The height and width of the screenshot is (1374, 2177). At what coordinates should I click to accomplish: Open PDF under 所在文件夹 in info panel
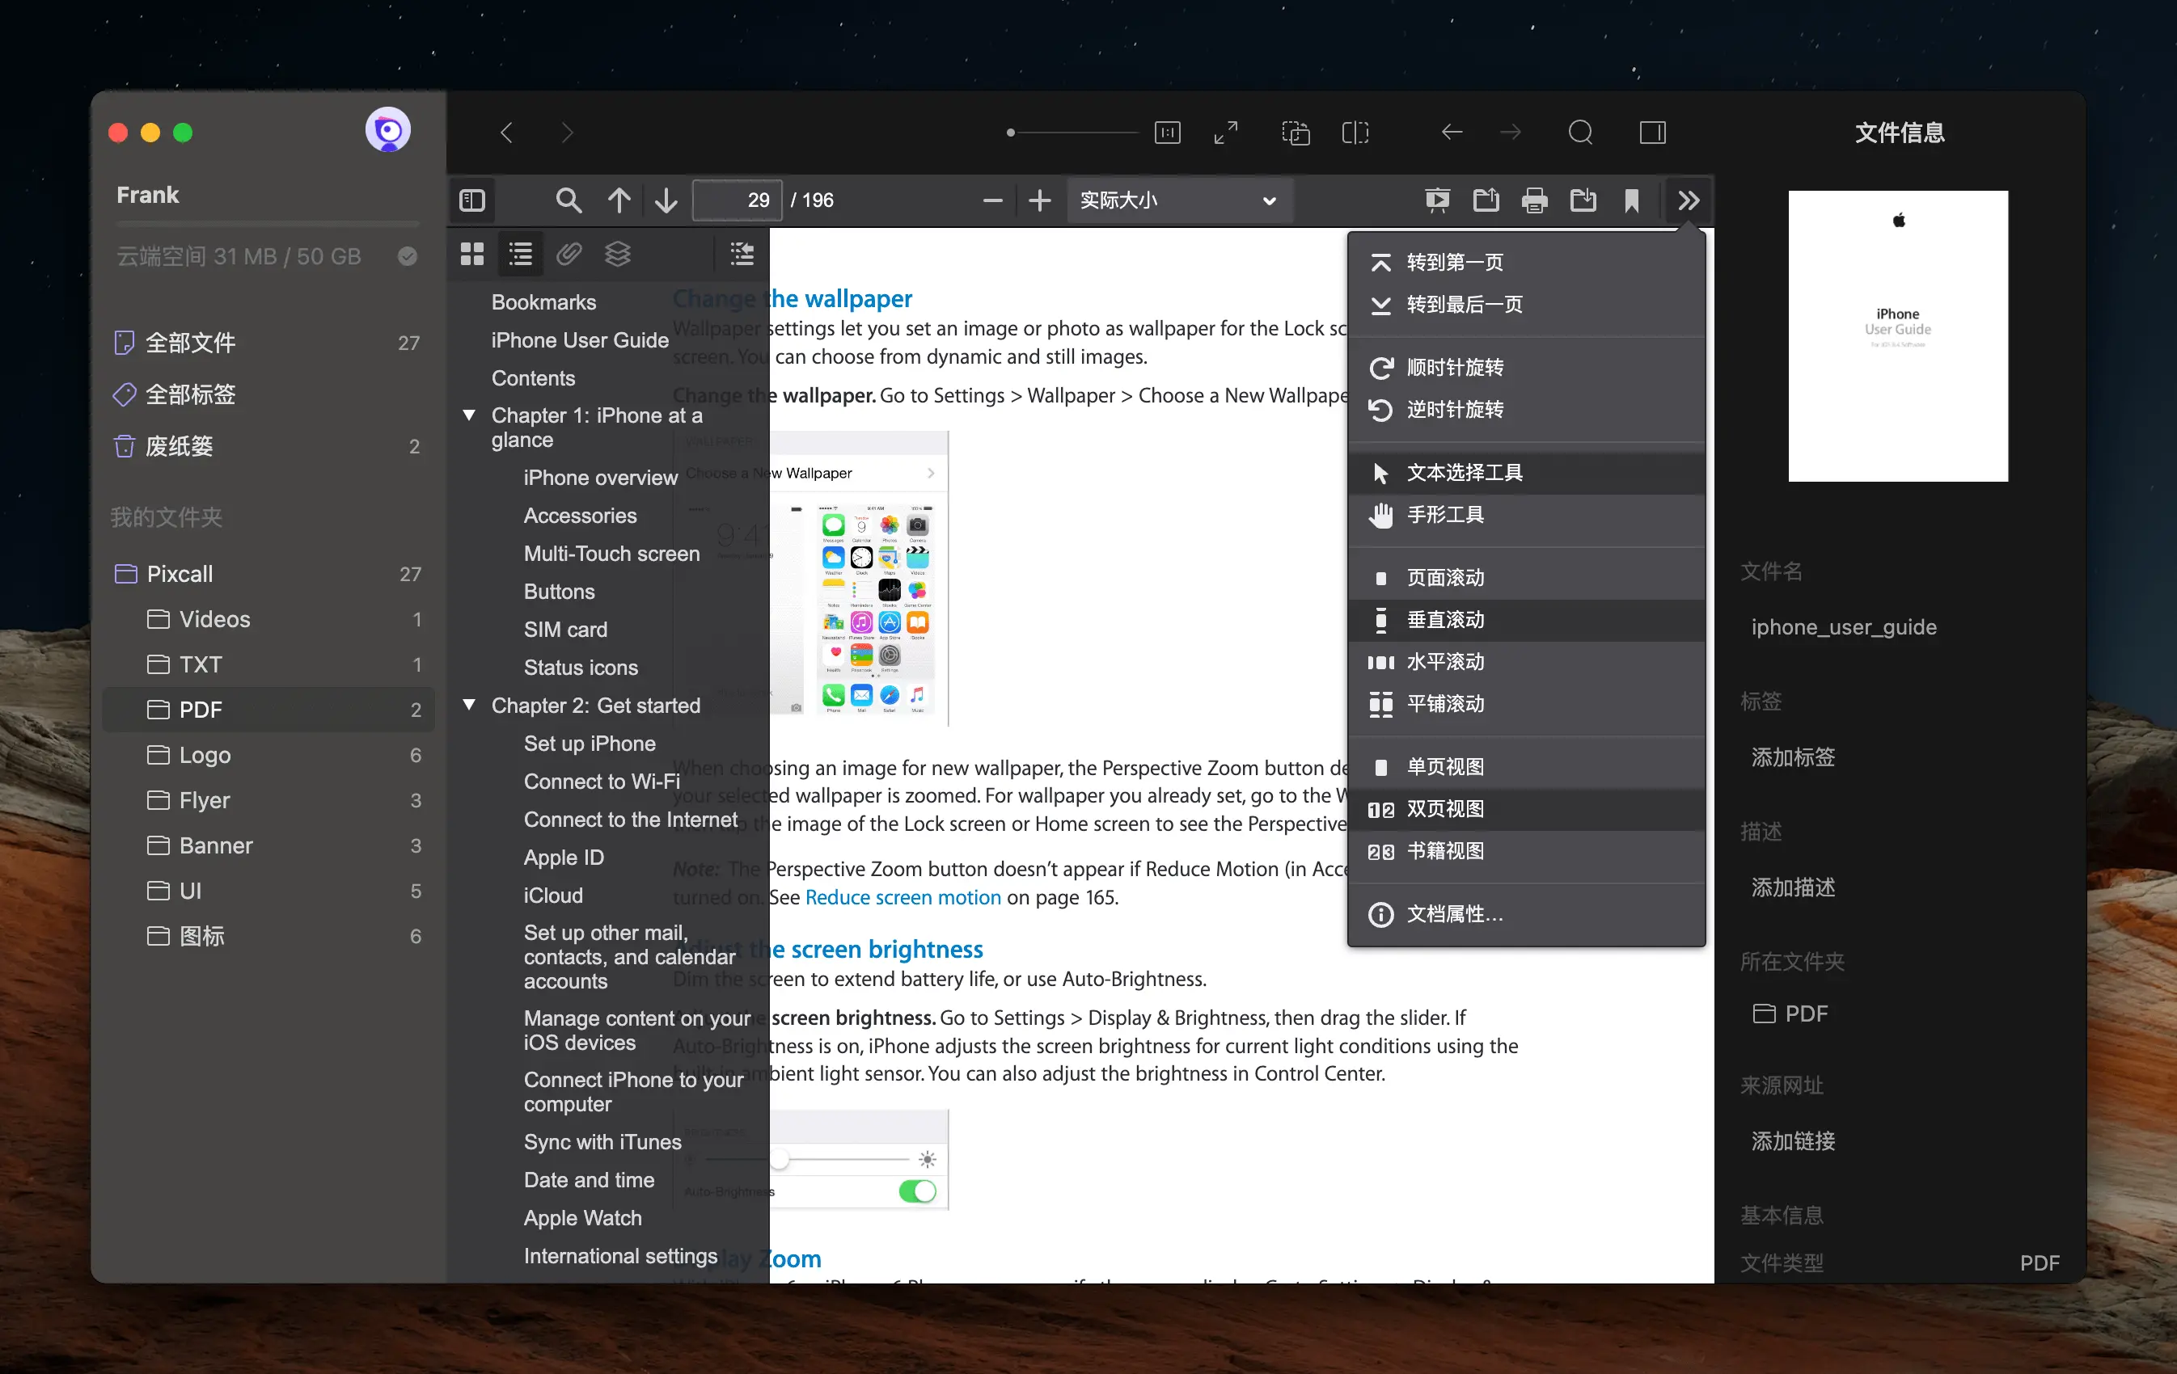click(1791, 1014)
